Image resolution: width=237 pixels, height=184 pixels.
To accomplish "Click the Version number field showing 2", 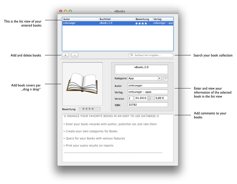I will (130, 98).
